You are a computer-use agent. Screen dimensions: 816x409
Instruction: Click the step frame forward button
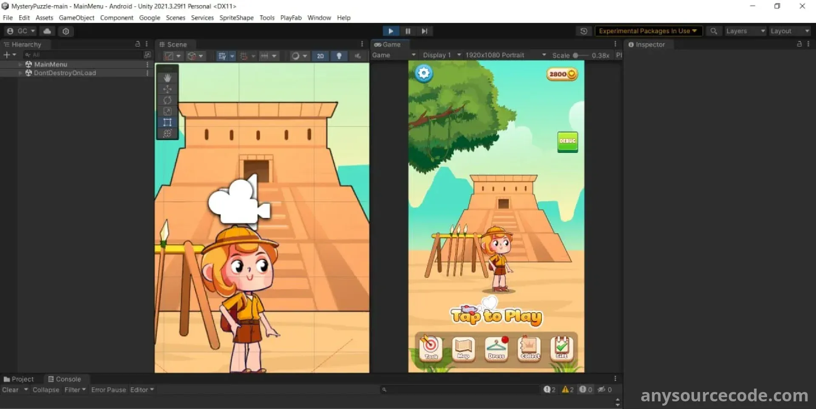[x=424, y=31]
